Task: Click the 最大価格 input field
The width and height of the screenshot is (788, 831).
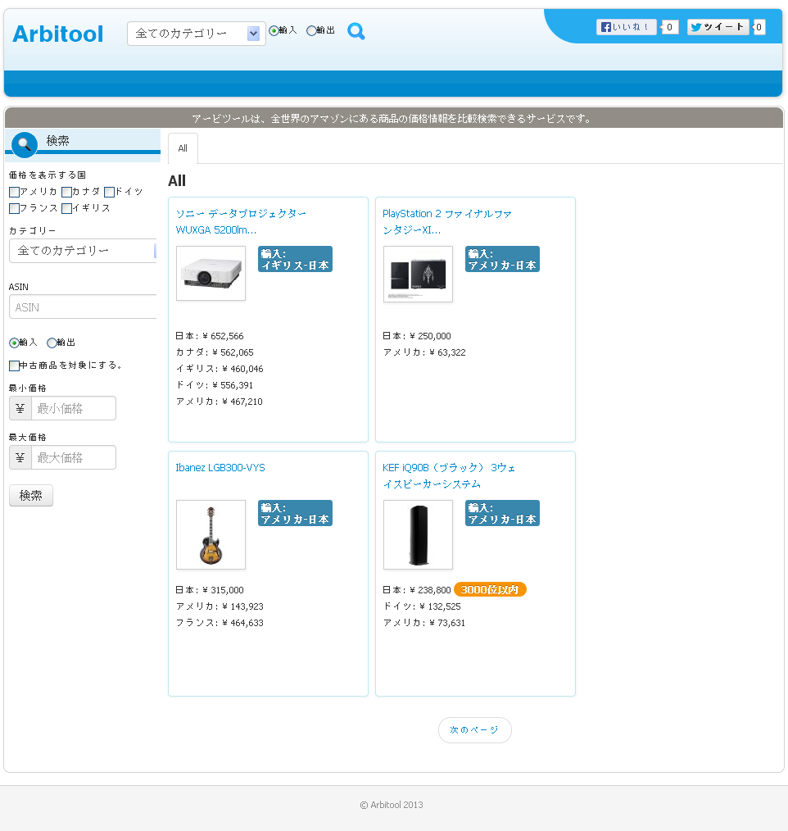Action: point(74,457)
